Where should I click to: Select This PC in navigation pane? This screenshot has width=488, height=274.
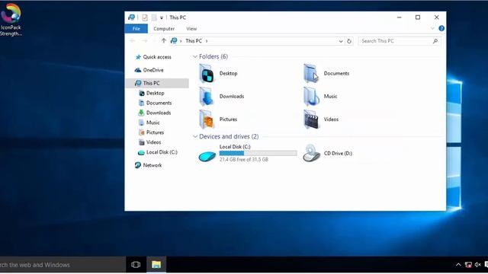click(x=157, y=83)
